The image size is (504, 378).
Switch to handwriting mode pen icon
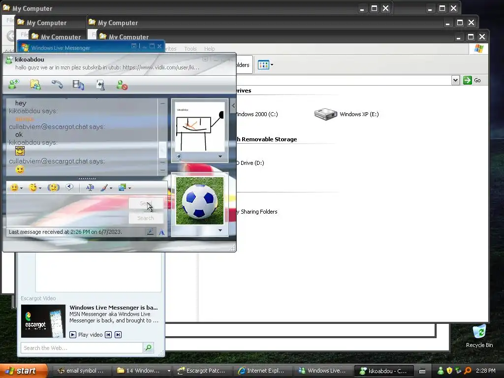click(150, 232)
